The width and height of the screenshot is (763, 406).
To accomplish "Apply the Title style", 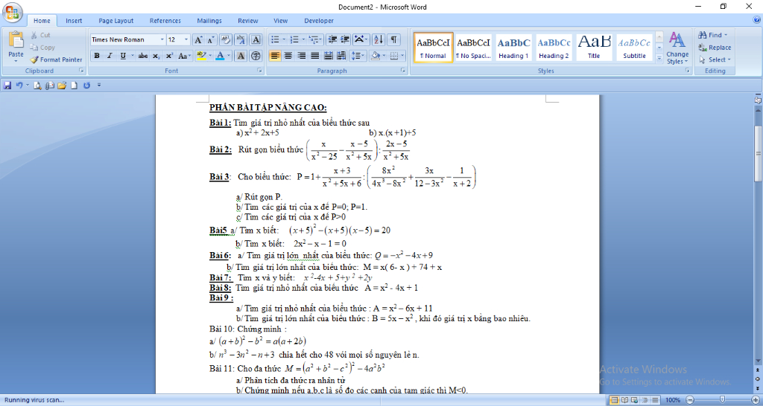I will coord(594,48).
